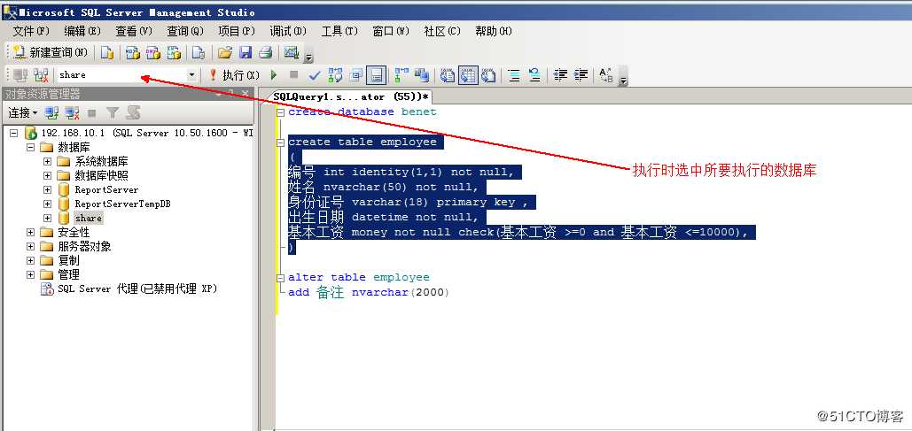Click the disconnect icon in Object Explorer toolbar

point(72,112)
